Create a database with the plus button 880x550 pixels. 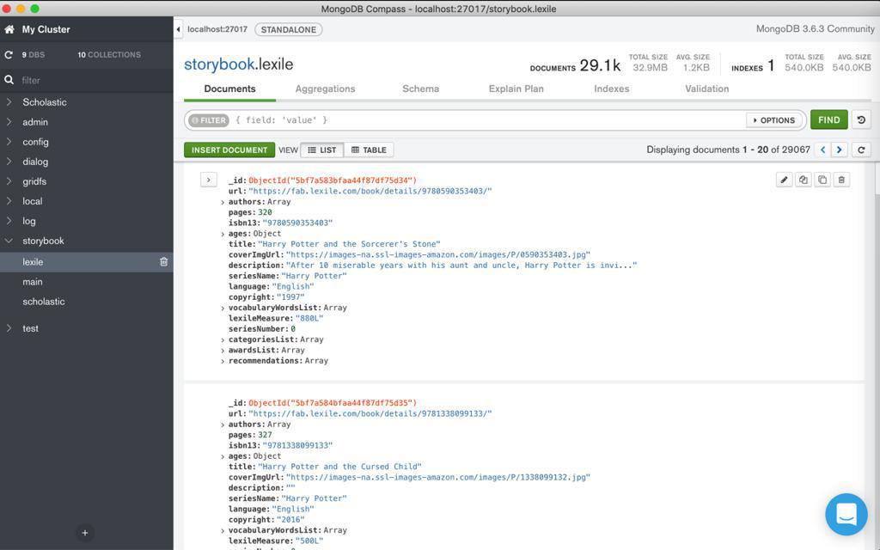point(85,533)
